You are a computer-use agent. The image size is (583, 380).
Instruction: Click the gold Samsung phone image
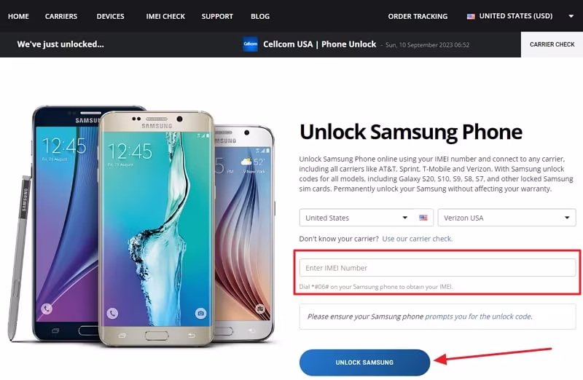coord(156,226)
